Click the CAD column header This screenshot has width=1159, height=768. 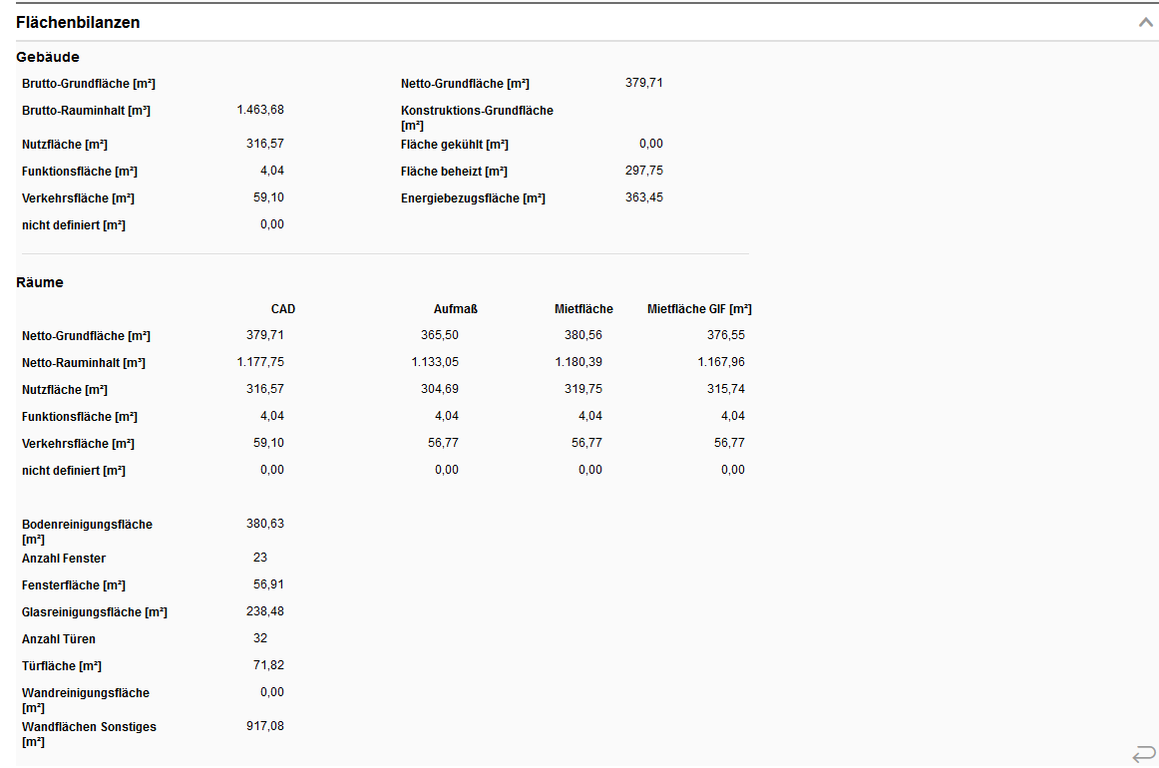coord(283,309)
